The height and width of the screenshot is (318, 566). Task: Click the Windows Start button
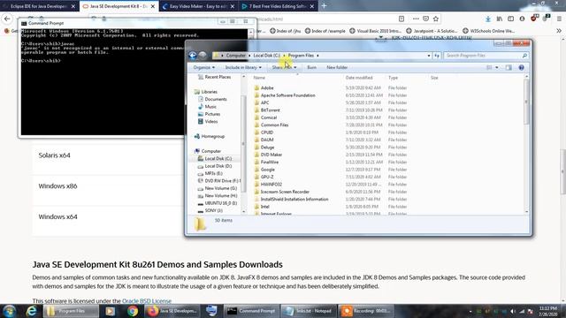10,311
